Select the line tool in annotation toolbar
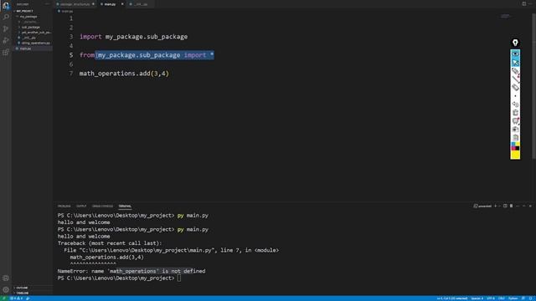536x301 pixels. point(515,79)
